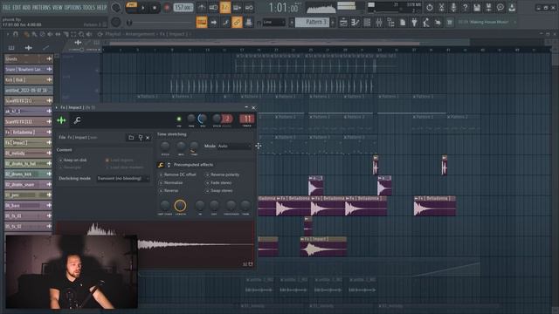
Task: Click open sample folder icon
Action: 131,138
